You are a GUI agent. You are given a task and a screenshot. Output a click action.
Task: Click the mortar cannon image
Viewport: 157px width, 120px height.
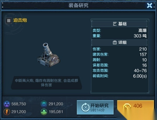[49, 55]
